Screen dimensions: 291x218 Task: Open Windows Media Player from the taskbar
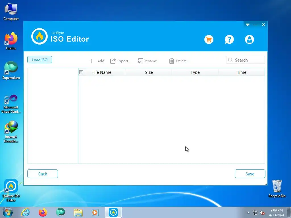95,212
